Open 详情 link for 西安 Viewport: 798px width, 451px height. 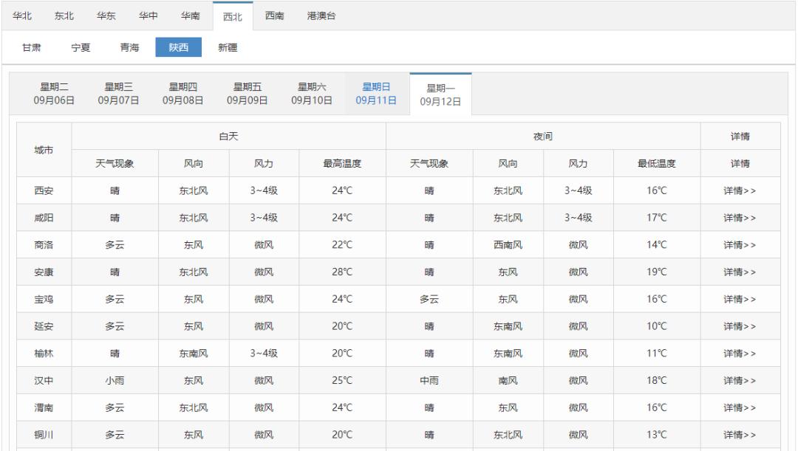tap(740, 191)
